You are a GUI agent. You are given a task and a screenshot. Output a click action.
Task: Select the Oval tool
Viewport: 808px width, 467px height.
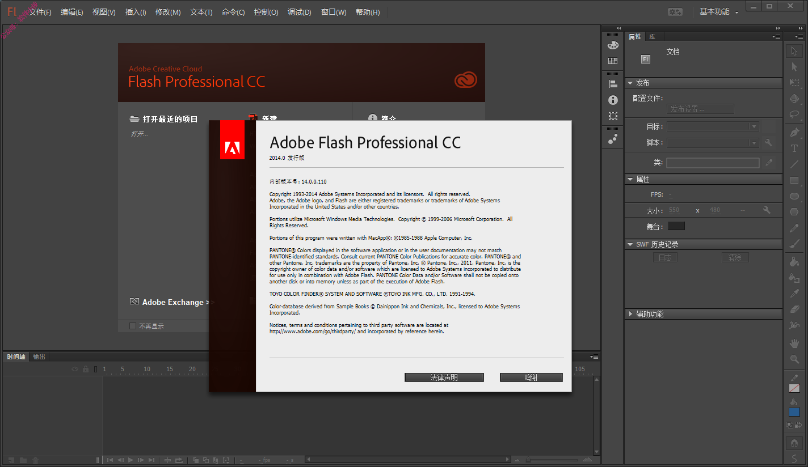tap(794, 196)
